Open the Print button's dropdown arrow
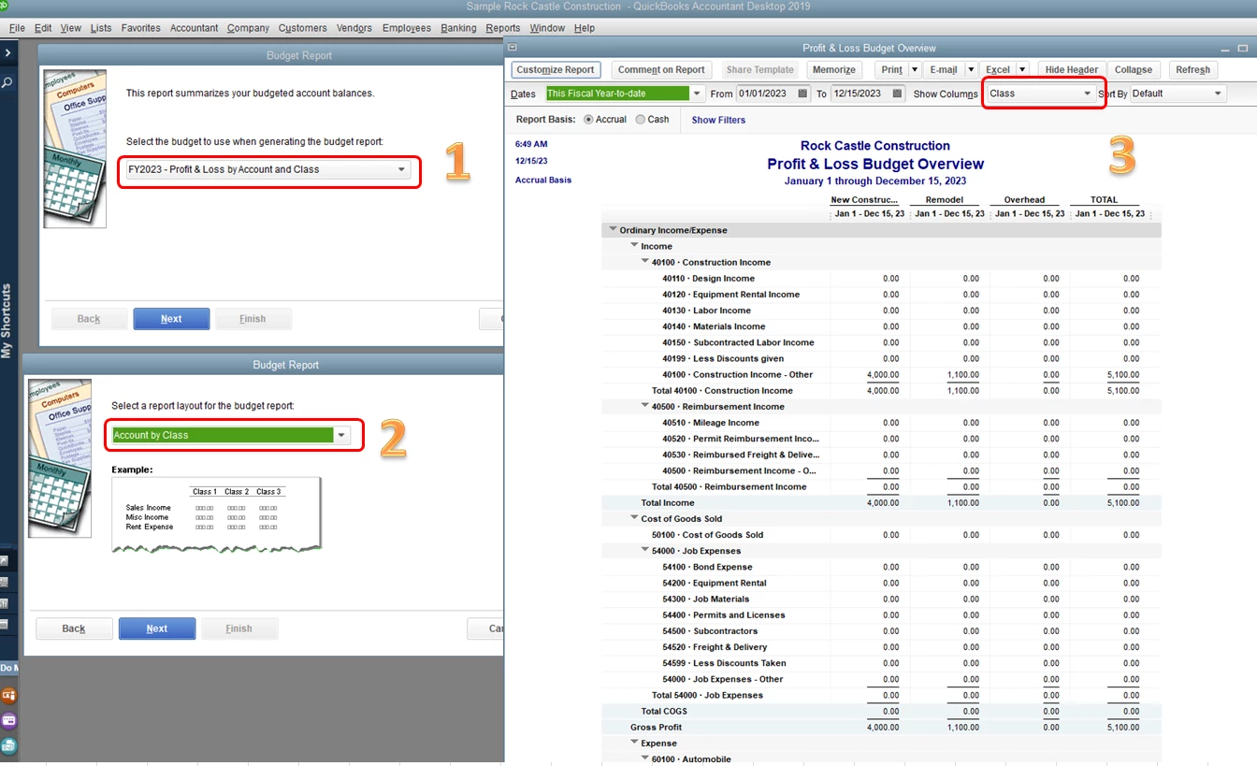 coord(915,70)
